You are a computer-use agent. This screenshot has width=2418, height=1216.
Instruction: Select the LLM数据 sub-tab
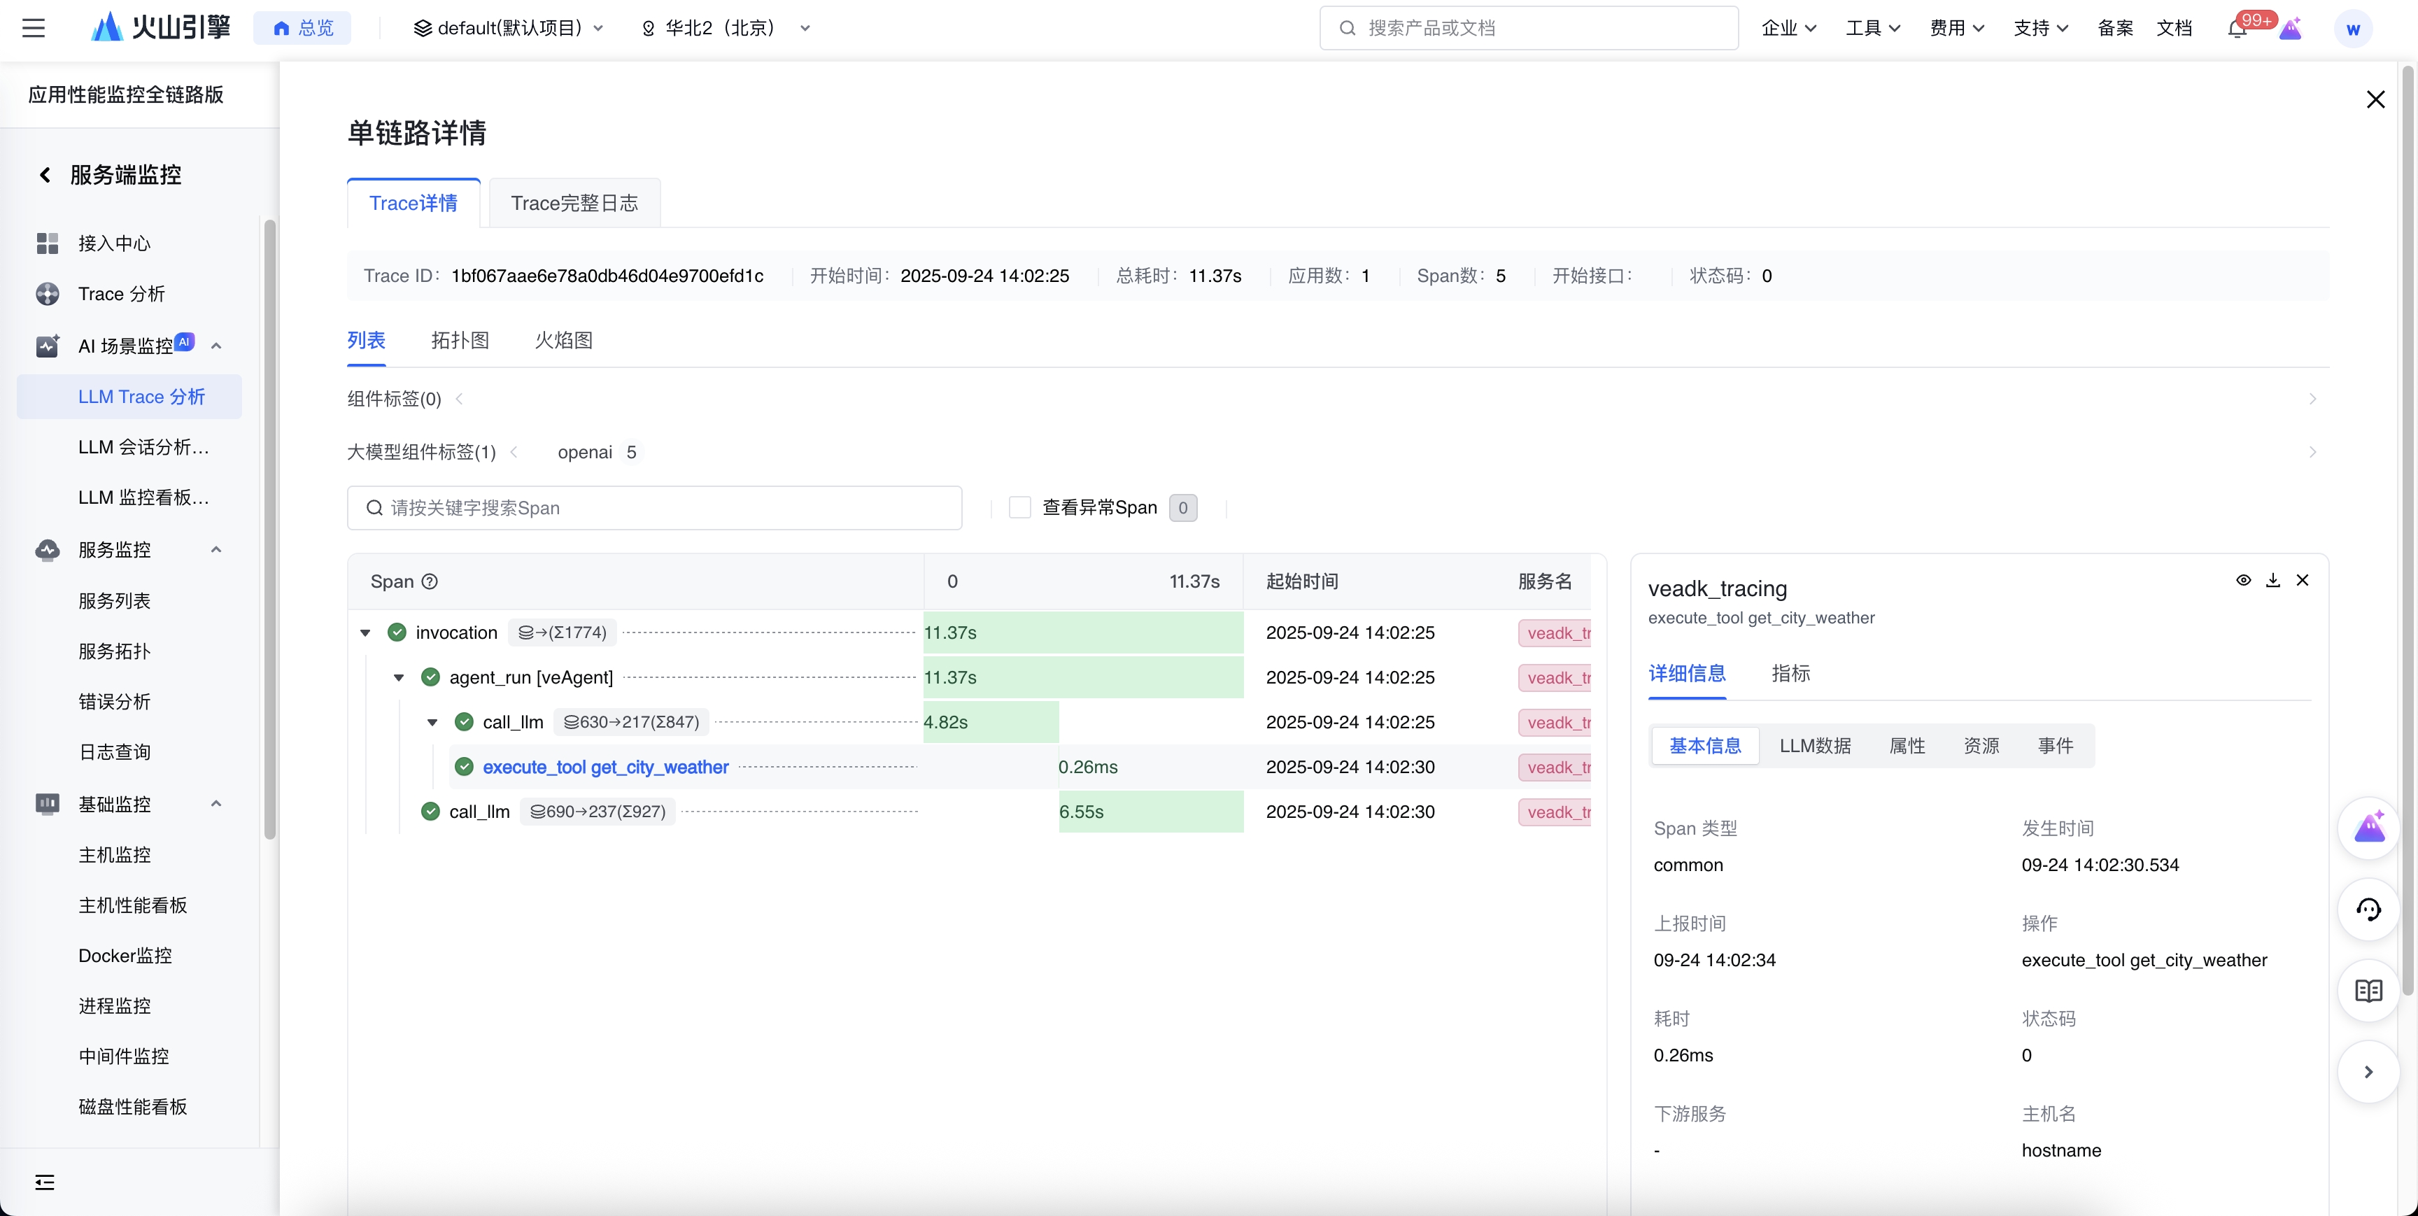click(x=1814, y=746)
